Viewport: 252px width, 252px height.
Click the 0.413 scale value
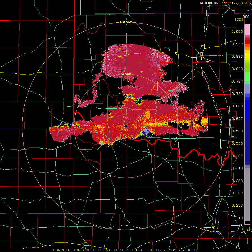pos(237,168)
